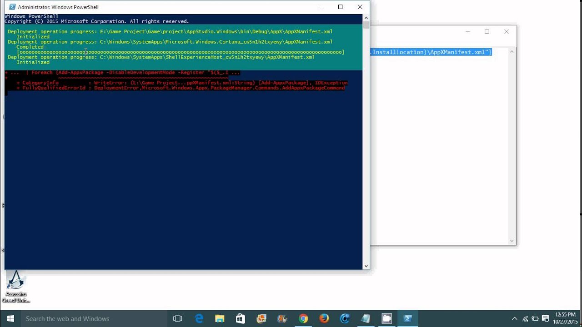The width and height of the screenshot is (582, 327).
Task: Click the ShellExperienceHost AppXManifest.xml deployment line
Action: (x=161, y=57)
